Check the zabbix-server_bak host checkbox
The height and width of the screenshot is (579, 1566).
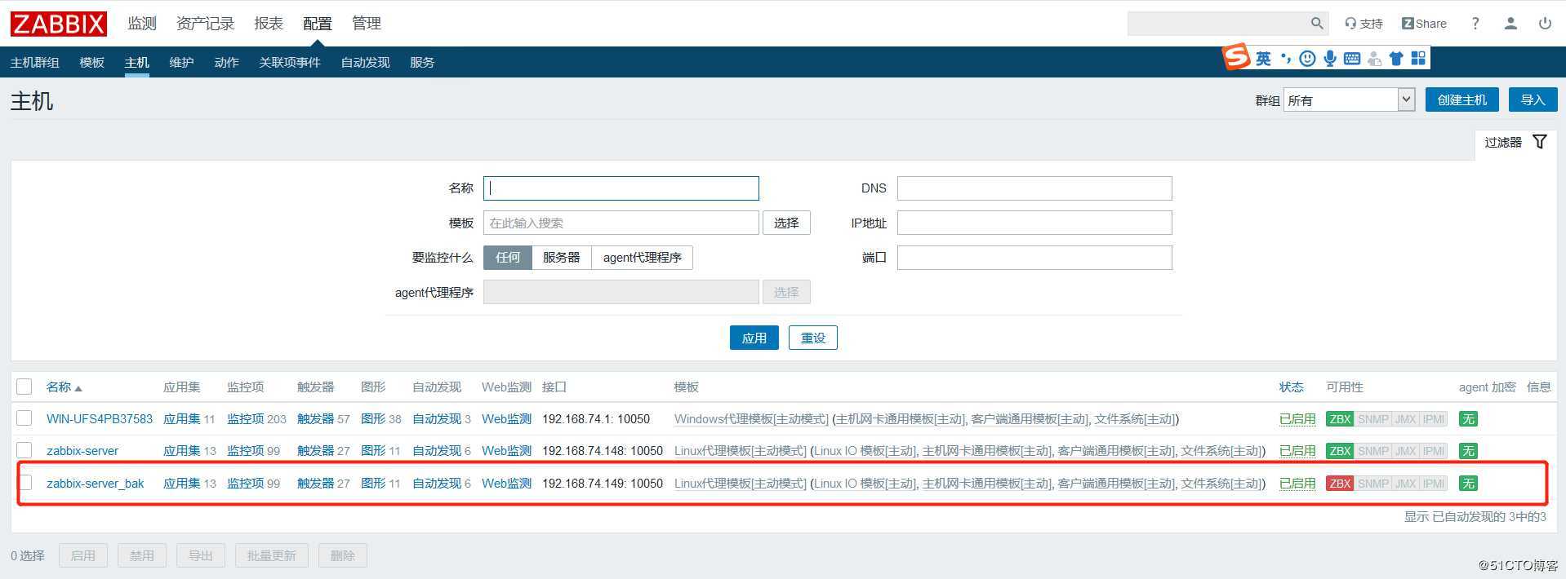(24, 483)
